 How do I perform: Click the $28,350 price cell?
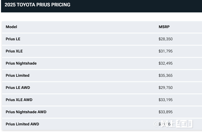coord(166,39)
